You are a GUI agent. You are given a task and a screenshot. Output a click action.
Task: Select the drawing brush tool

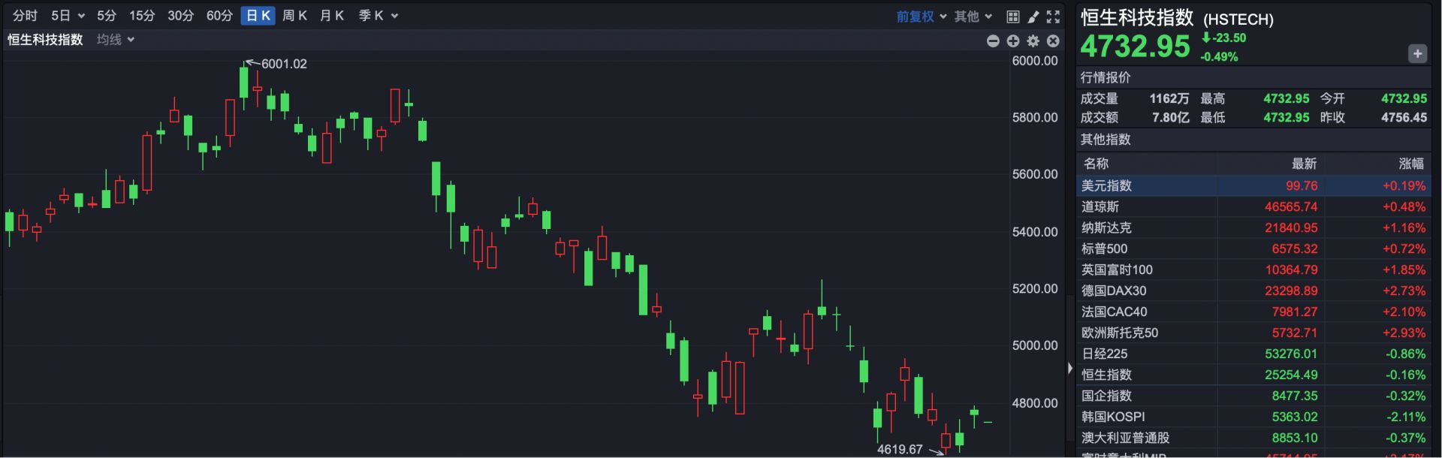point(1033,16)
